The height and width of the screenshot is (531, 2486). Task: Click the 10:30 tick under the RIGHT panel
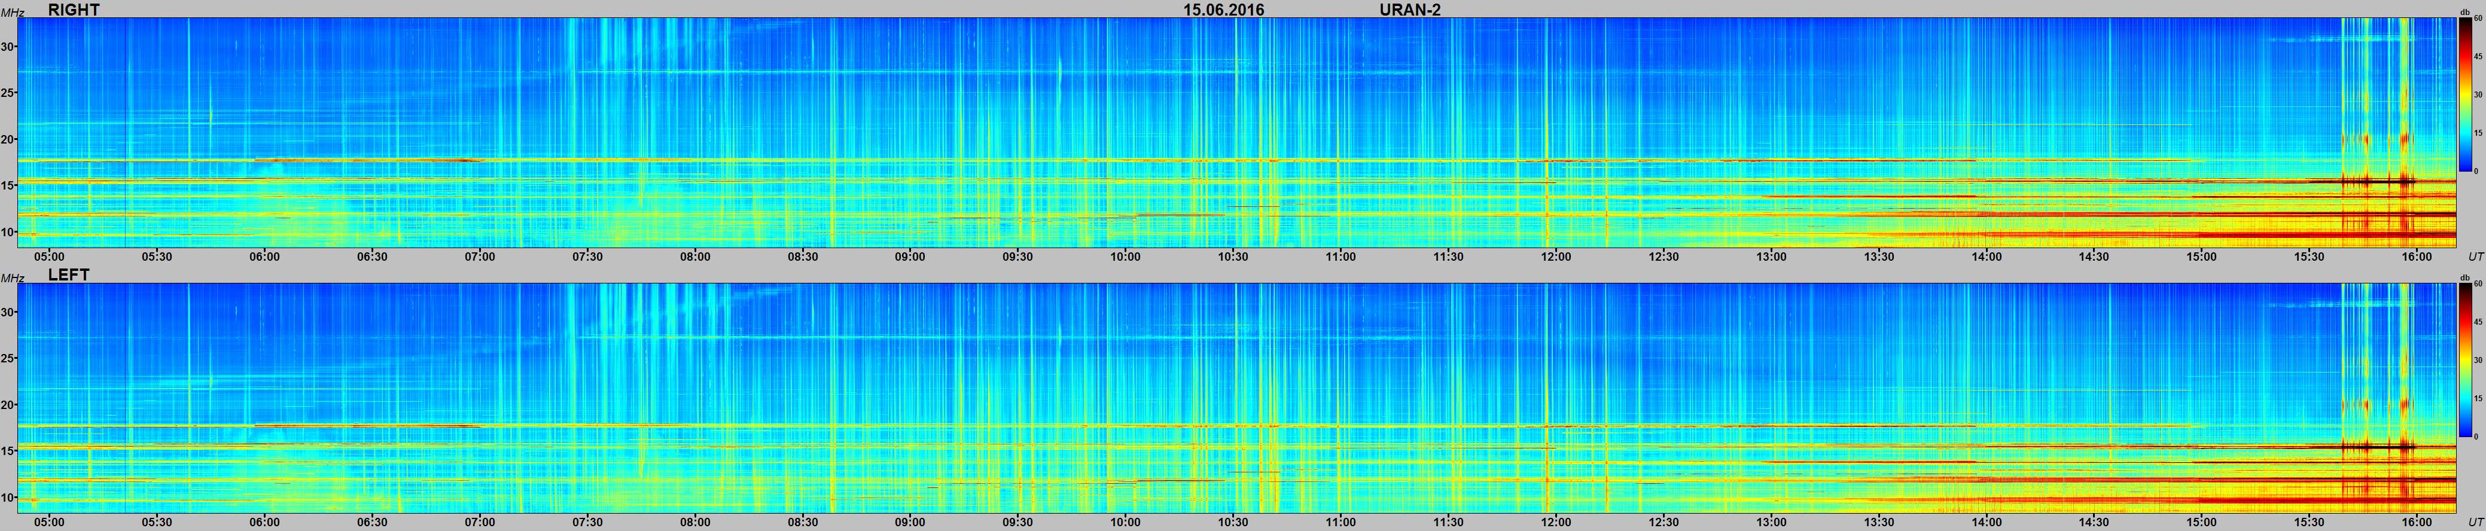pos(1232,257)
